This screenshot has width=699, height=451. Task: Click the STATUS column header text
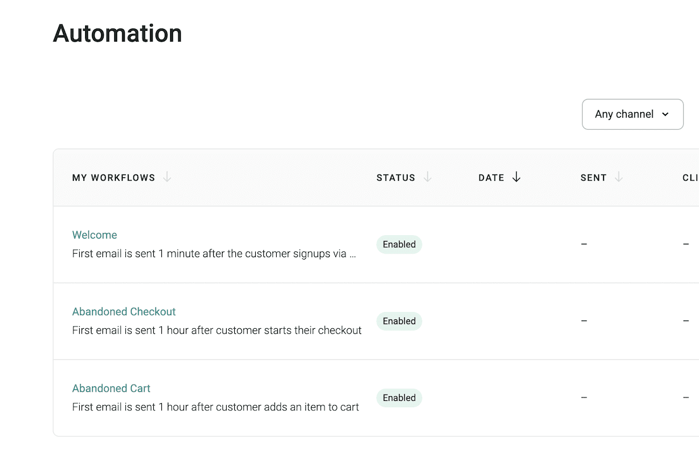click(x=396, y=178)
